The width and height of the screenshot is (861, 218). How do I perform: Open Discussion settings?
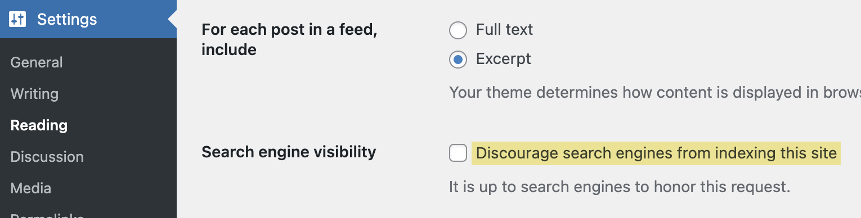tap(47, 157)
